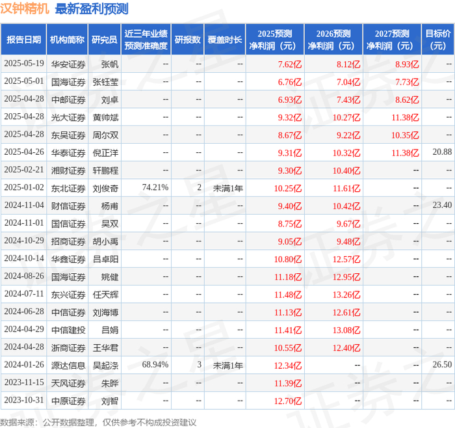The image size is (455, 428).
Task: Click 13.26亿 forecast value
Action: [x=346, y=295]
